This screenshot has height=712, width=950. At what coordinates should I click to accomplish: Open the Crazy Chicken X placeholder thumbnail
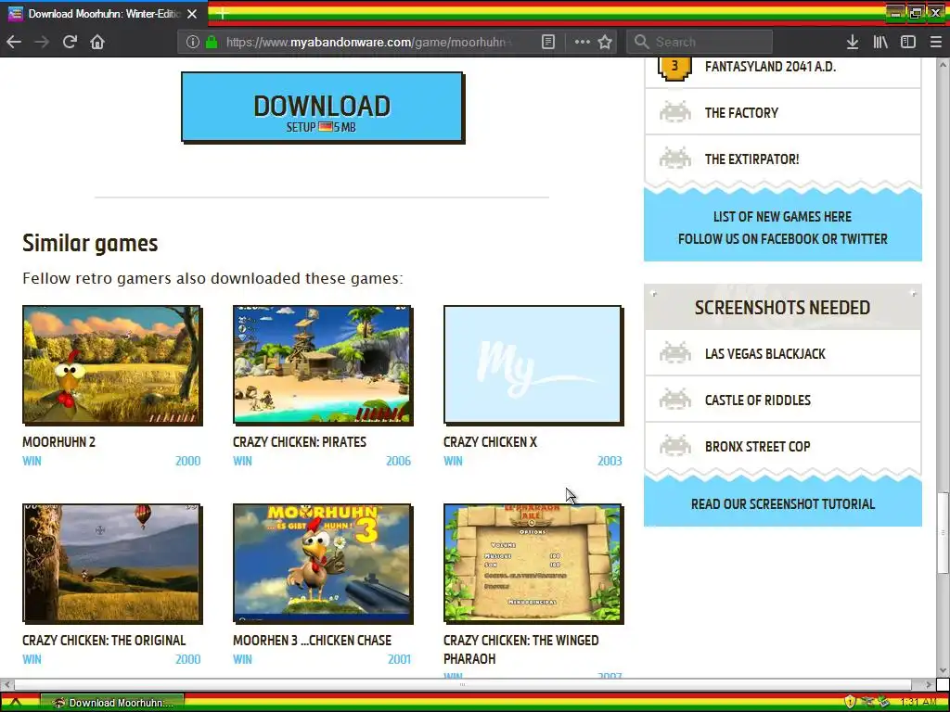tap(533, 365)
